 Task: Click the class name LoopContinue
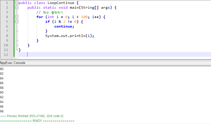[61, 3]
